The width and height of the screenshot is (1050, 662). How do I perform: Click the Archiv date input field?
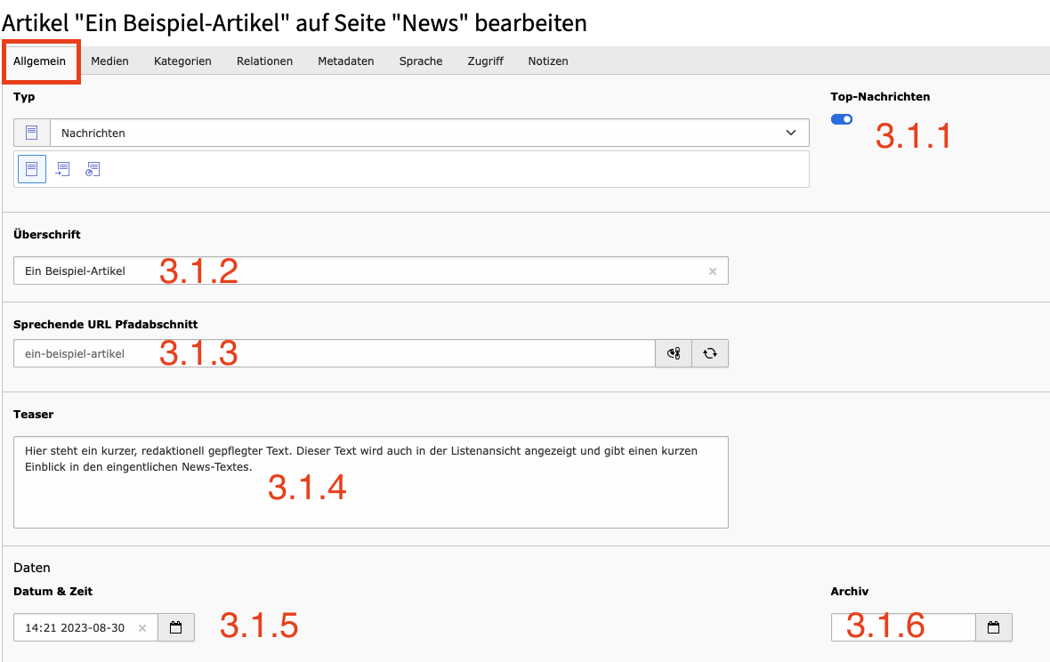click(x=902, y=627)
